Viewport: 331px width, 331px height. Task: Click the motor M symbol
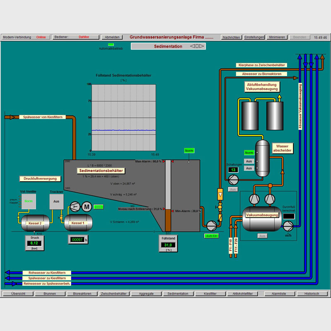tap(87, 206)
